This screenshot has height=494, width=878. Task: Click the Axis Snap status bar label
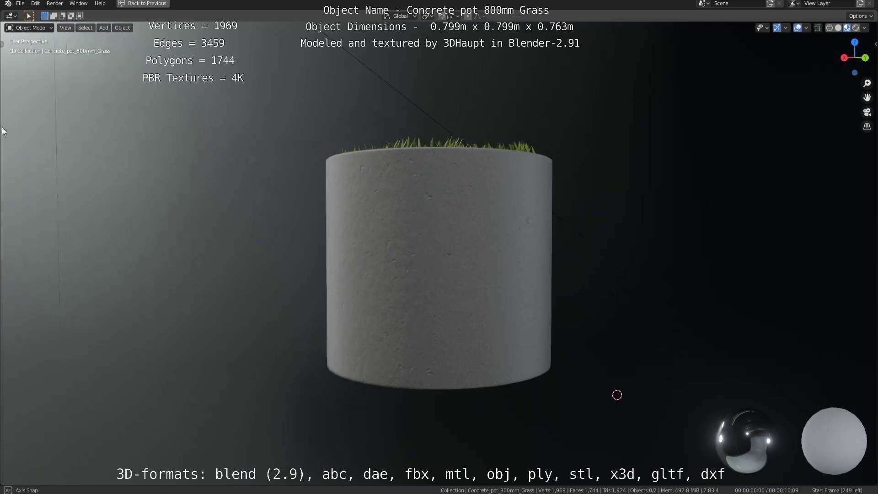tap(27, 490)
